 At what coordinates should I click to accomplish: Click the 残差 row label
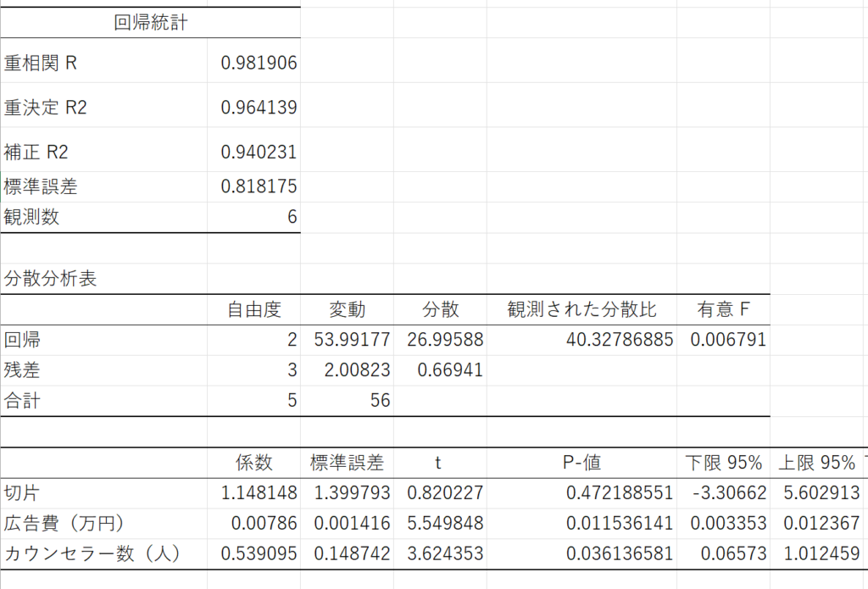[x=22, y=370]
